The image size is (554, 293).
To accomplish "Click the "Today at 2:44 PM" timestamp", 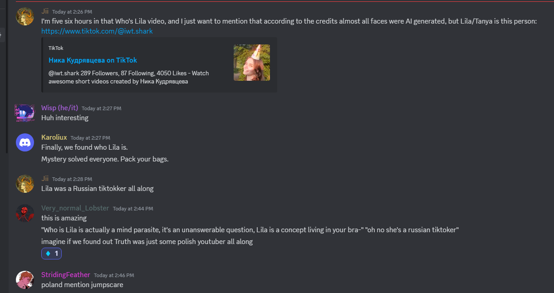I will click(x=133, y=209).
